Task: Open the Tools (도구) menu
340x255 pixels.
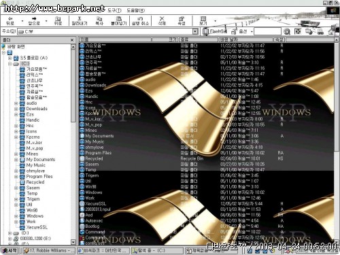Action: click(114, 10)
